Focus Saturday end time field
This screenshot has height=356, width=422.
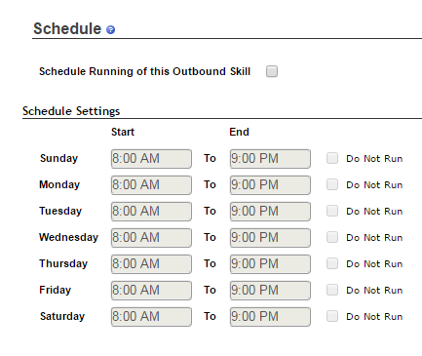(x=270, y=317)
